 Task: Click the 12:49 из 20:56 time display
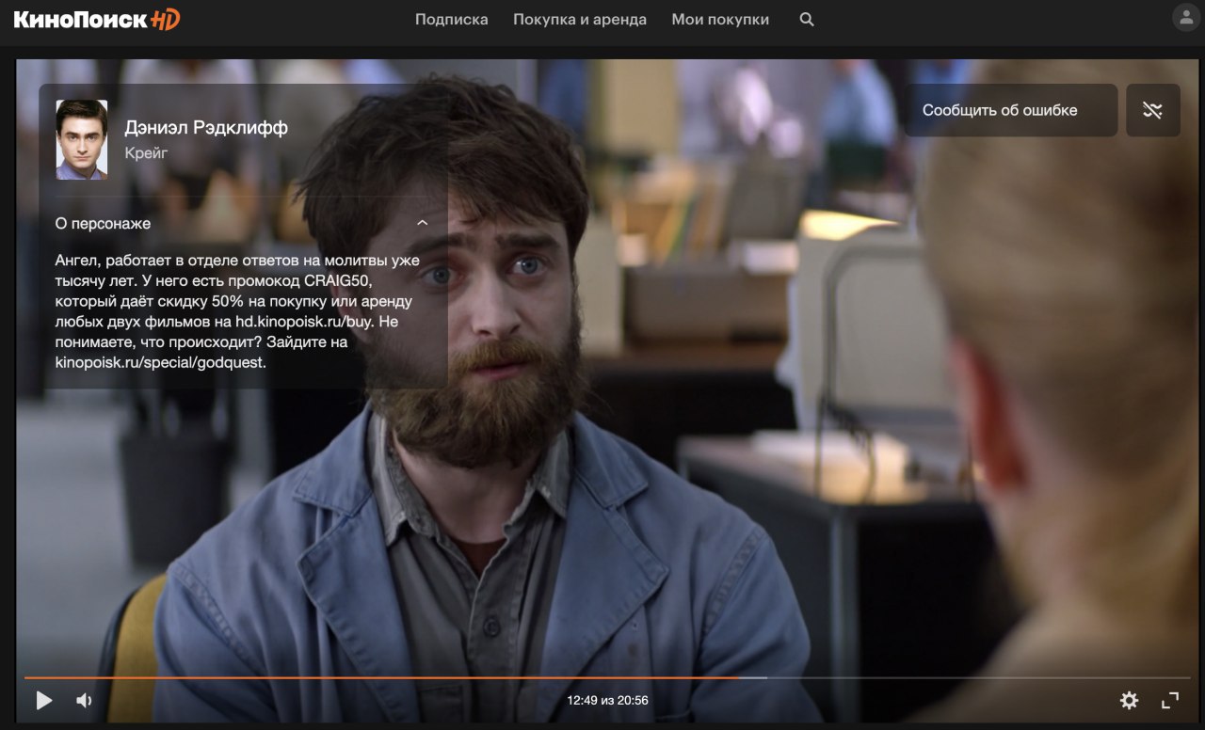pyautogui.click(x=607, y=700)
